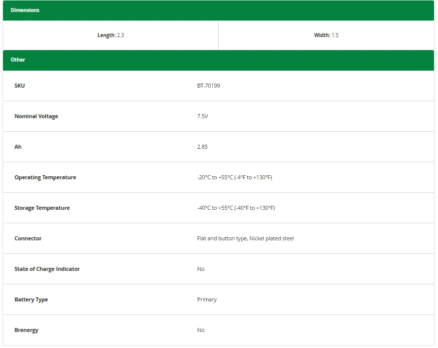Select the Battery Type label

31,299
